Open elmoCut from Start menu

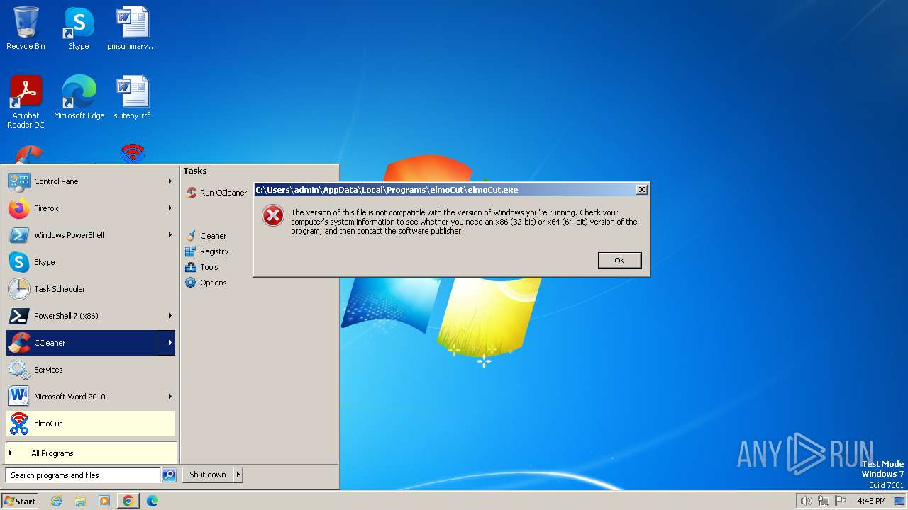91,424
